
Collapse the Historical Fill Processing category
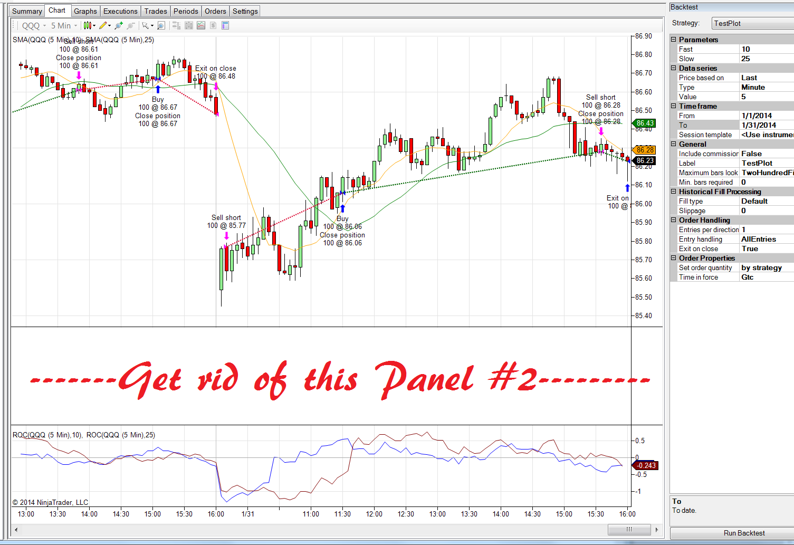click(x=674, y=192)
